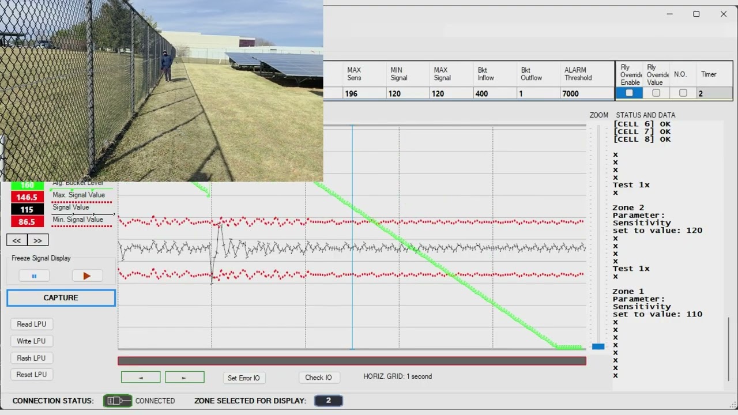Click the connection status plug icon
738x415 pixels.
[118, 401]
